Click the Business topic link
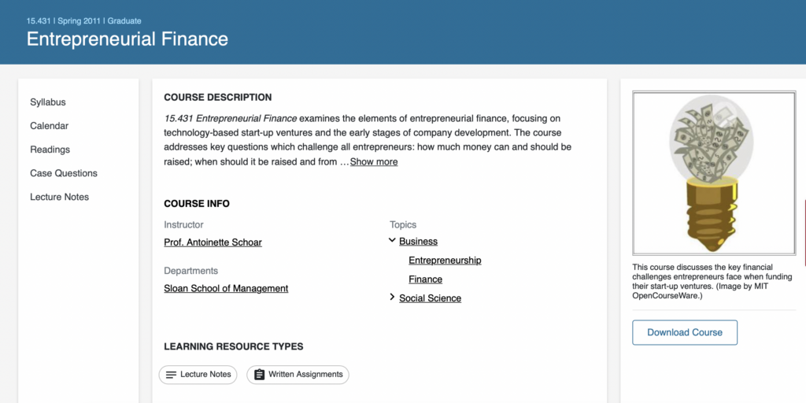806x403 pixels. [419, 241]
